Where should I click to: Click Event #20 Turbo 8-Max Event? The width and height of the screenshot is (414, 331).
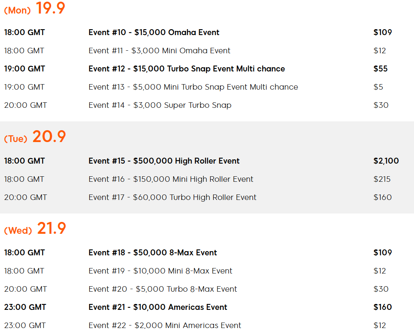[x=163, y=289]
